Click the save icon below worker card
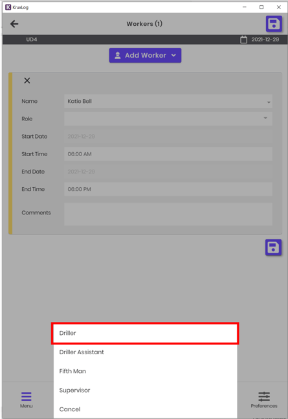288x419 pixels. click(x=273, y=247)
